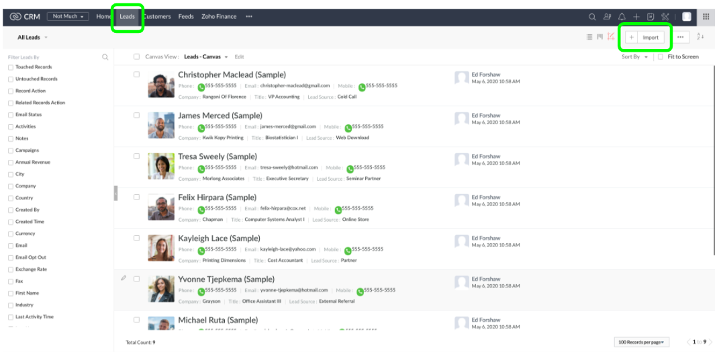Screen dimensions: 721x362
Task: Open the Tresa Sweely (Sample) lead
Action: point(218,156)
